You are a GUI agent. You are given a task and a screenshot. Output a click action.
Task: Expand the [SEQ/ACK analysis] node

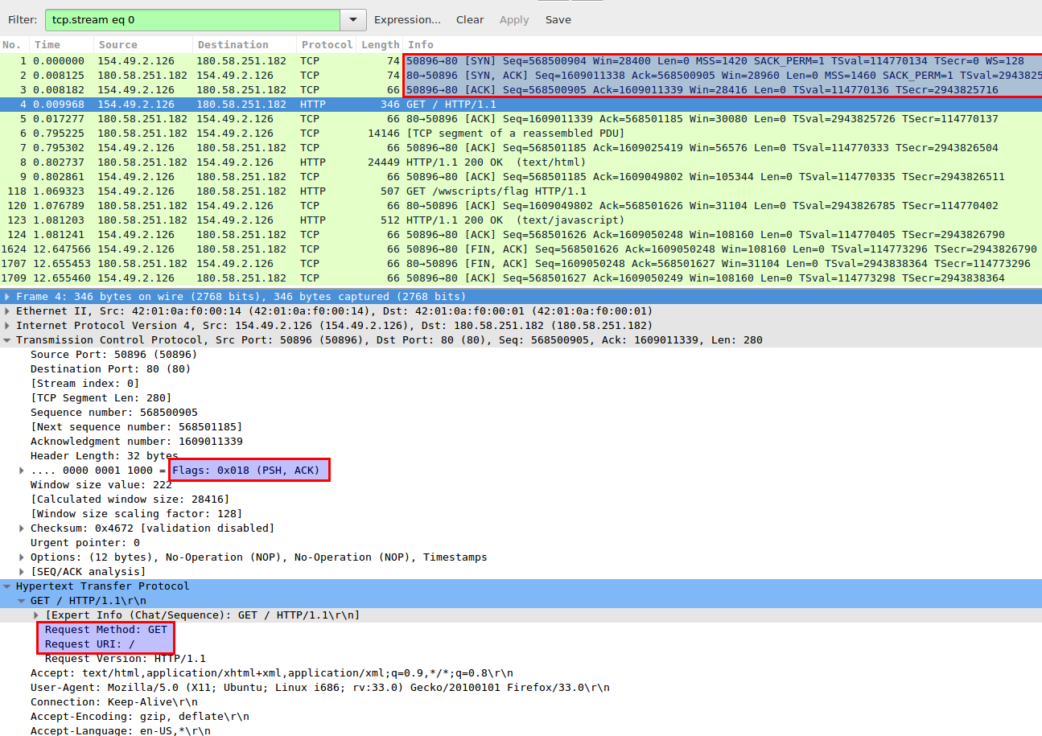(22, 572)
